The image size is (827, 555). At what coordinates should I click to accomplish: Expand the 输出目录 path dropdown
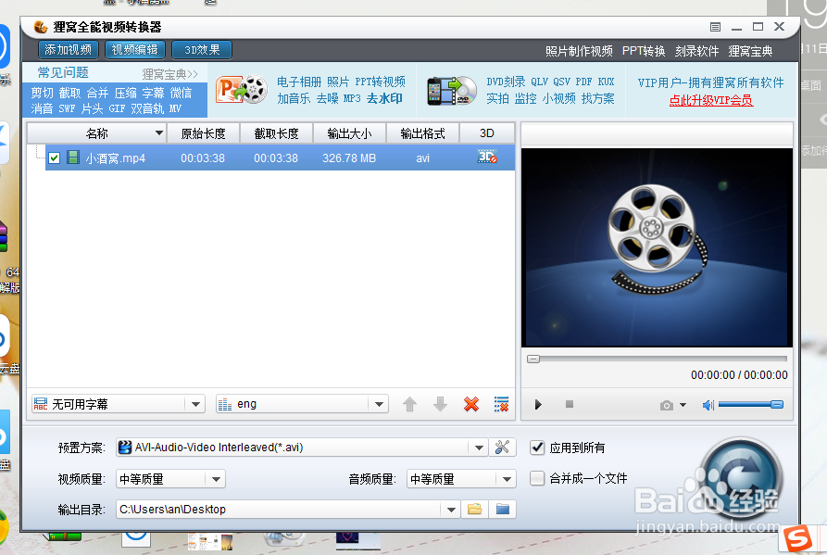(451, 510)
